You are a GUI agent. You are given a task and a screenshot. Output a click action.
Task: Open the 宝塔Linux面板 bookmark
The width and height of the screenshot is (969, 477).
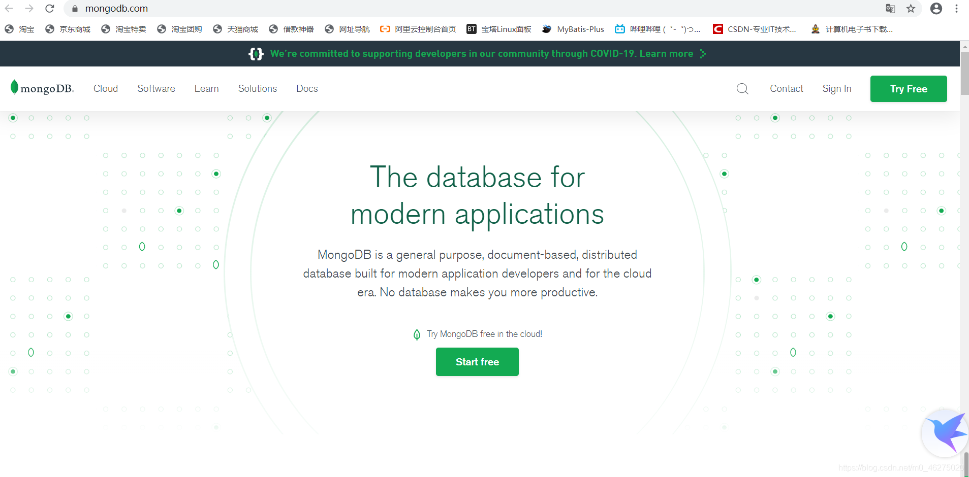point(499,29)
